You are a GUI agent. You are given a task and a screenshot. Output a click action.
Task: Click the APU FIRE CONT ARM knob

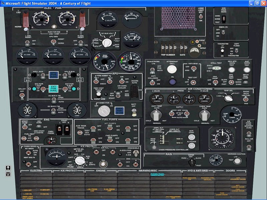point(98,94)
